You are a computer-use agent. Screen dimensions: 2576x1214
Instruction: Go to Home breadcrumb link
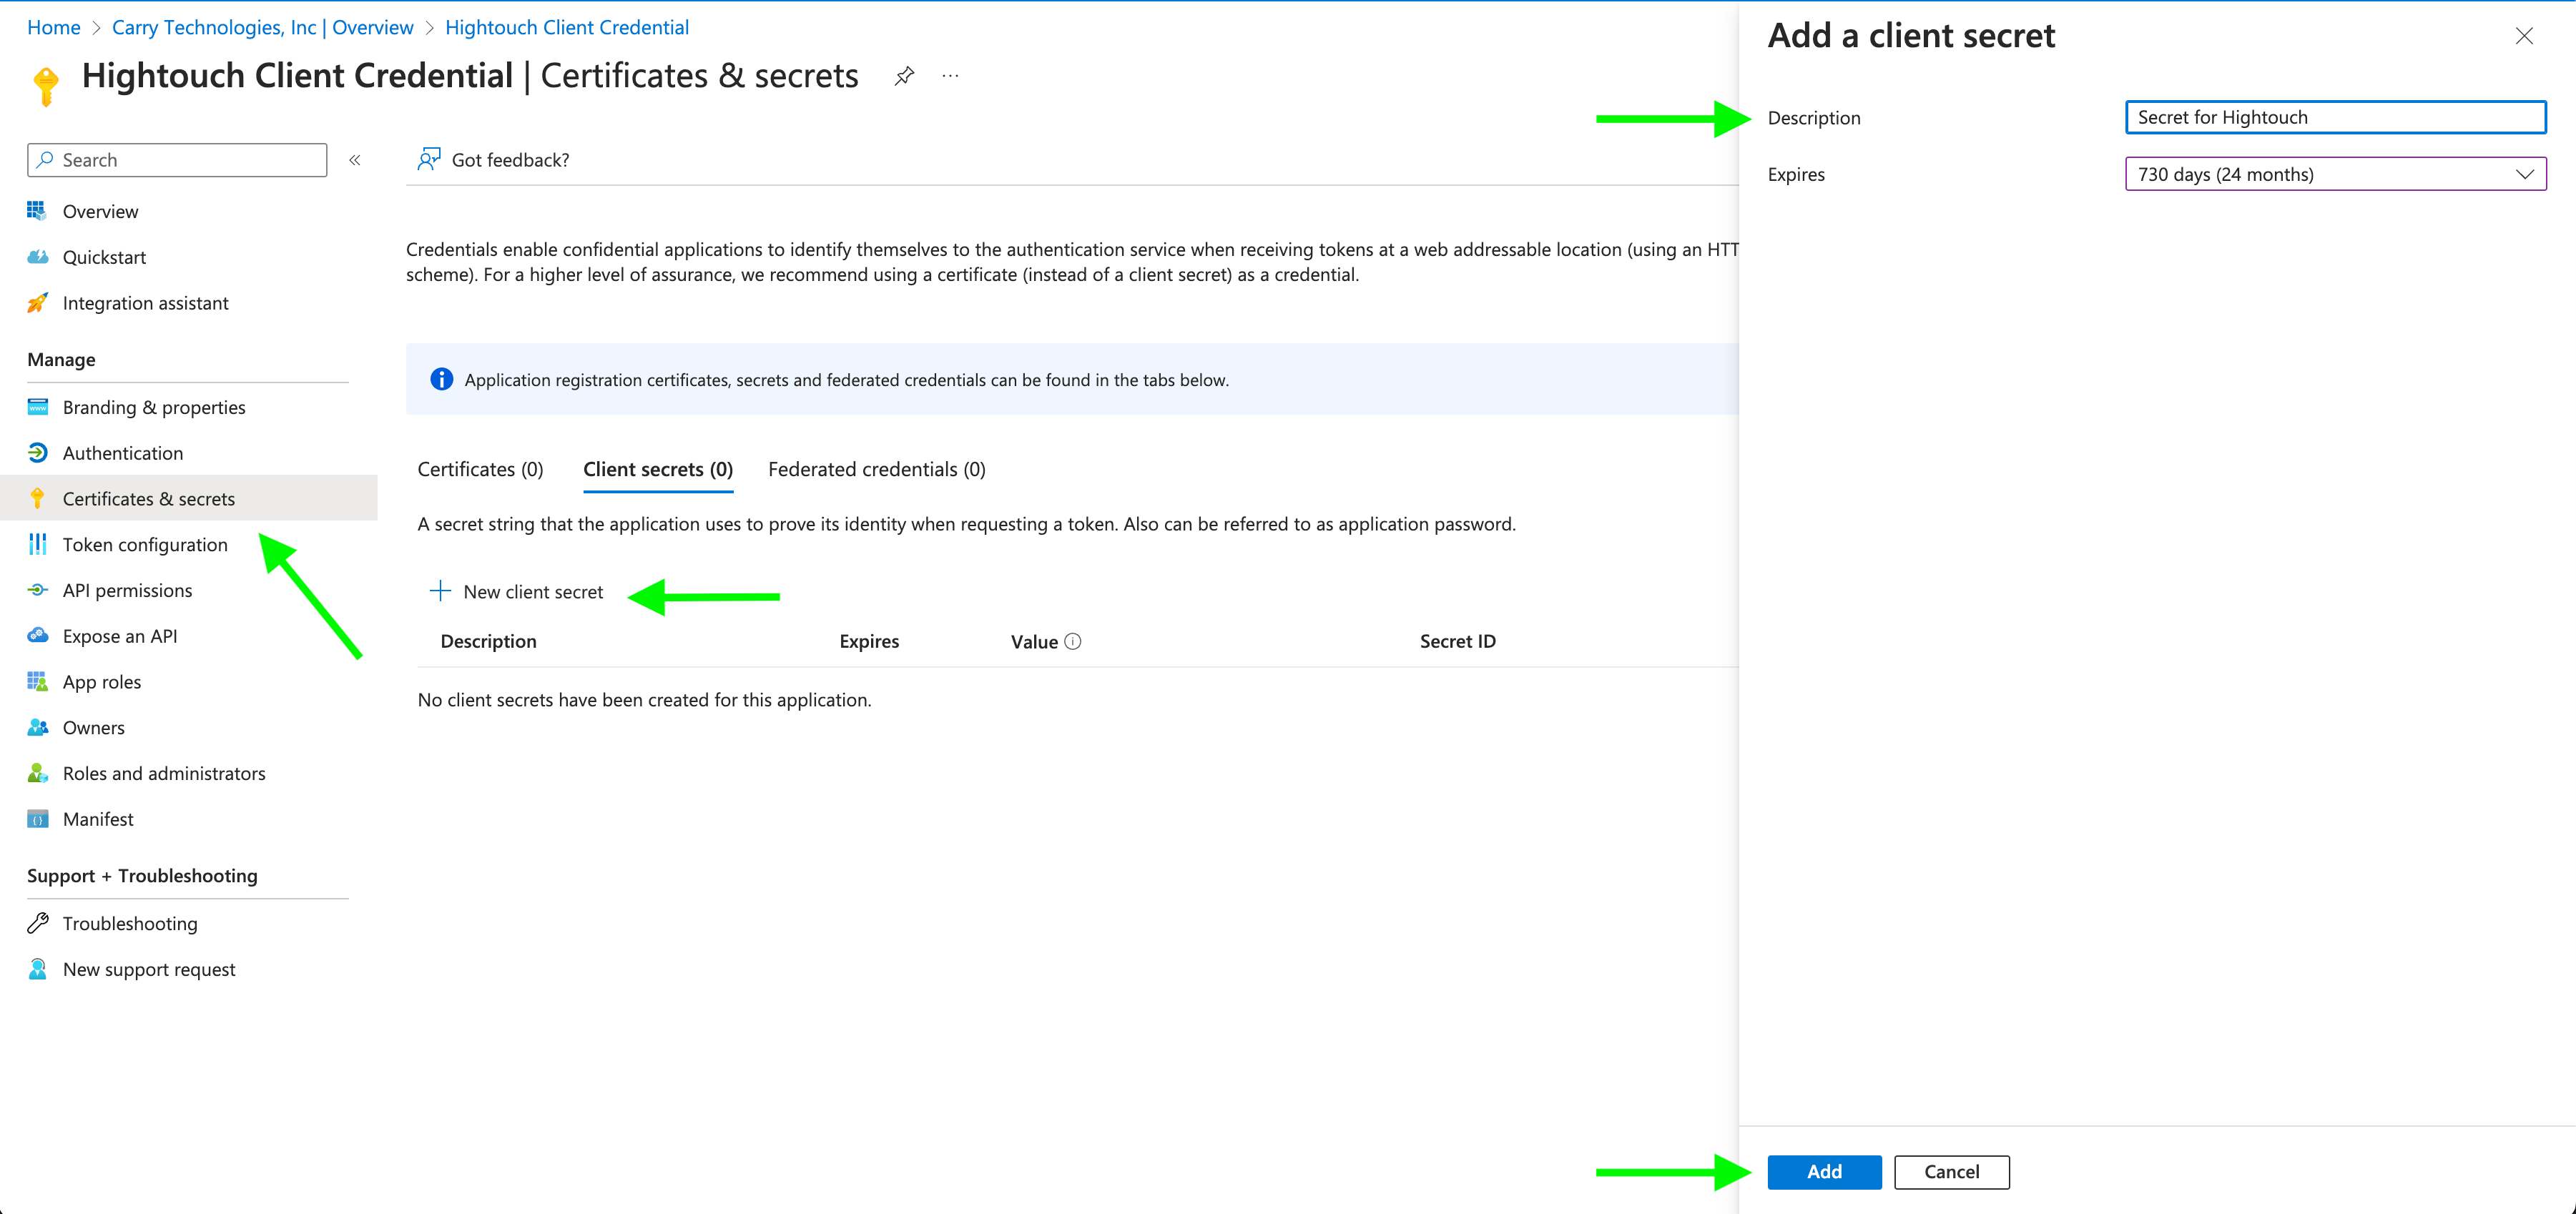[x=53, y=28]
